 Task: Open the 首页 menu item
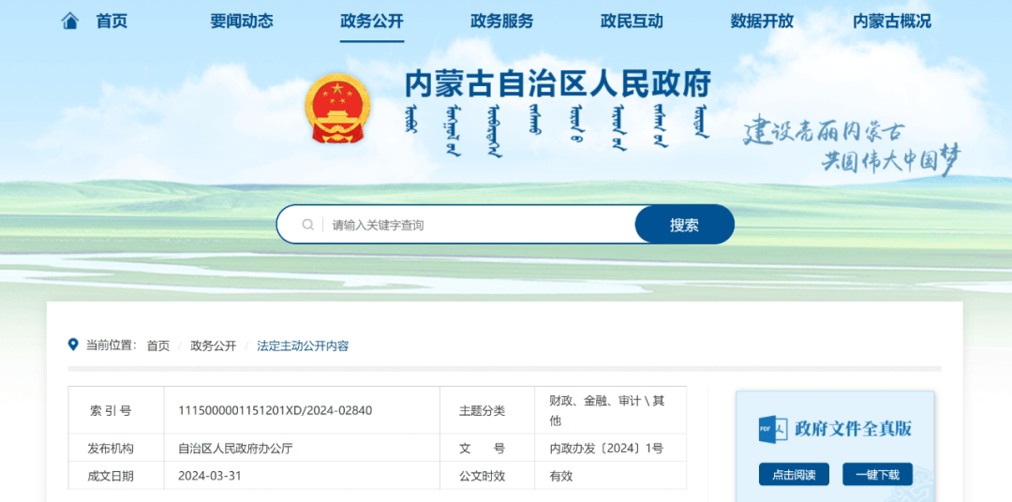pos(112,22)
